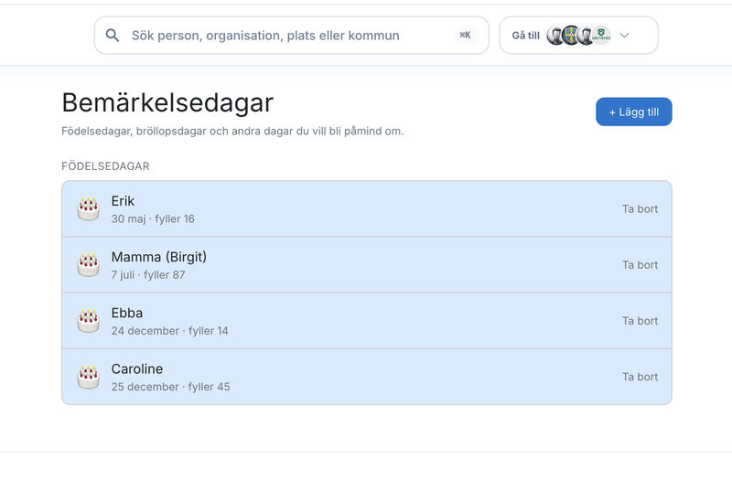Click the search magnifier icon
This screenshot has height=490, width=732.
coord(112,36)
